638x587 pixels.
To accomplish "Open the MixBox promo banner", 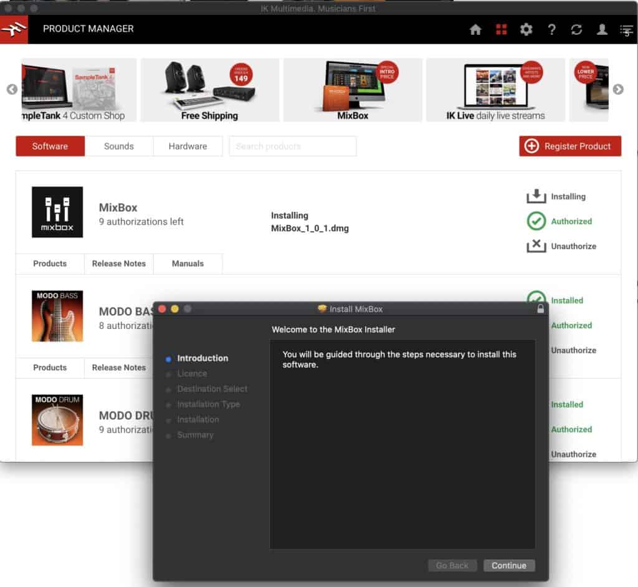I will point(353,90).
